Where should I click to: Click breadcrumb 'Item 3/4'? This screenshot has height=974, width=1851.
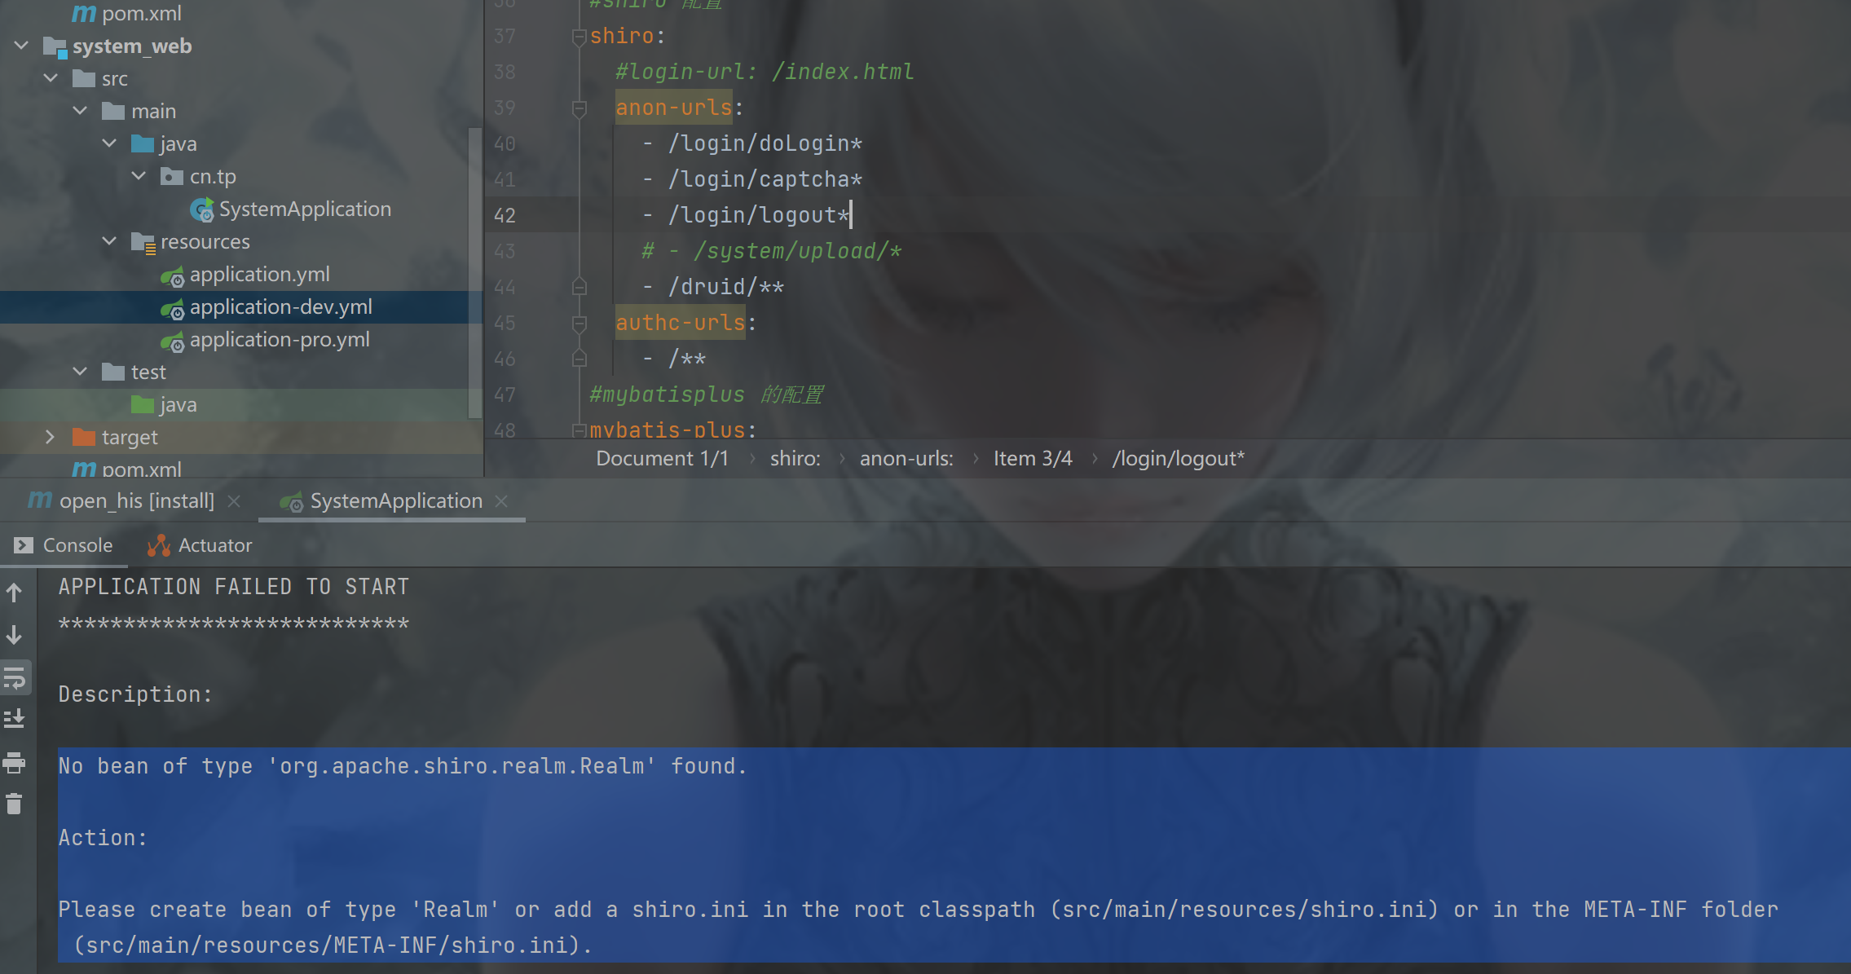point(1033,459)
